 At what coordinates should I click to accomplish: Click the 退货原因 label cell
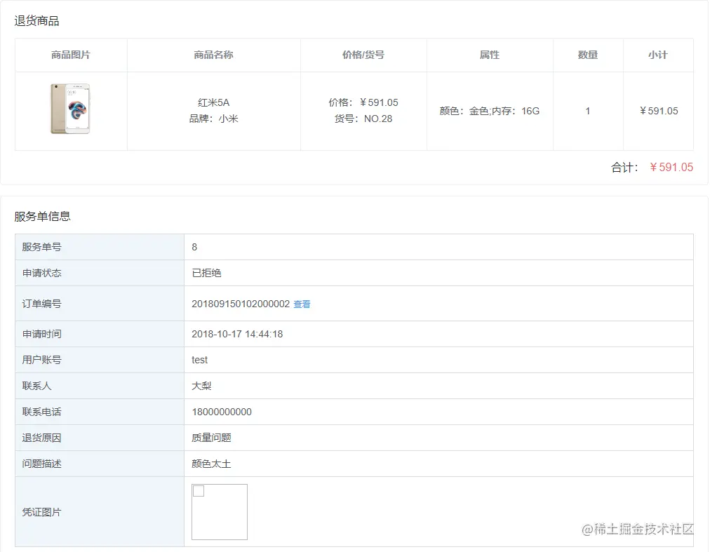pos(100,438)
